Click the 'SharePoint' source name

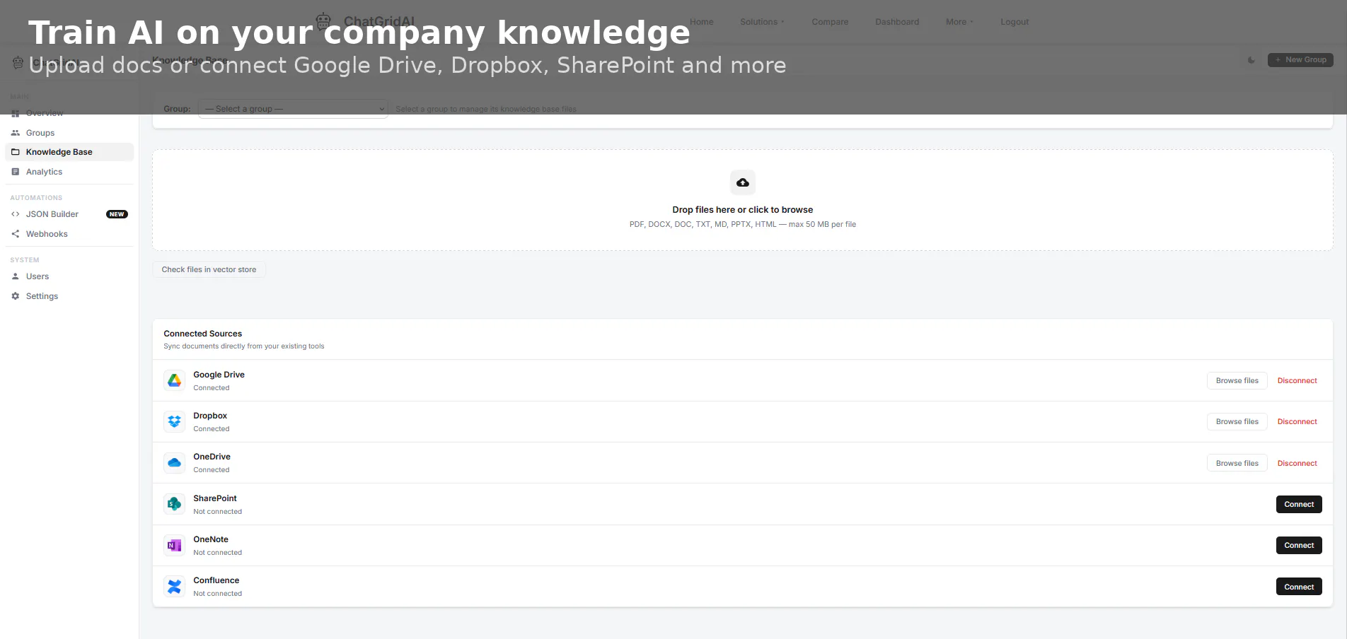click(215, 498)
